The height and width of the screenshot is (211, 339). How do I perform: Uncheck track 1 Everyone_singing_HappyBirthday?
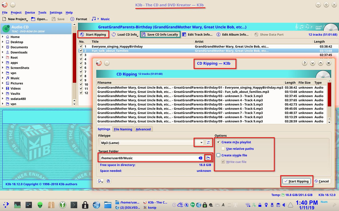coord(81,46)
